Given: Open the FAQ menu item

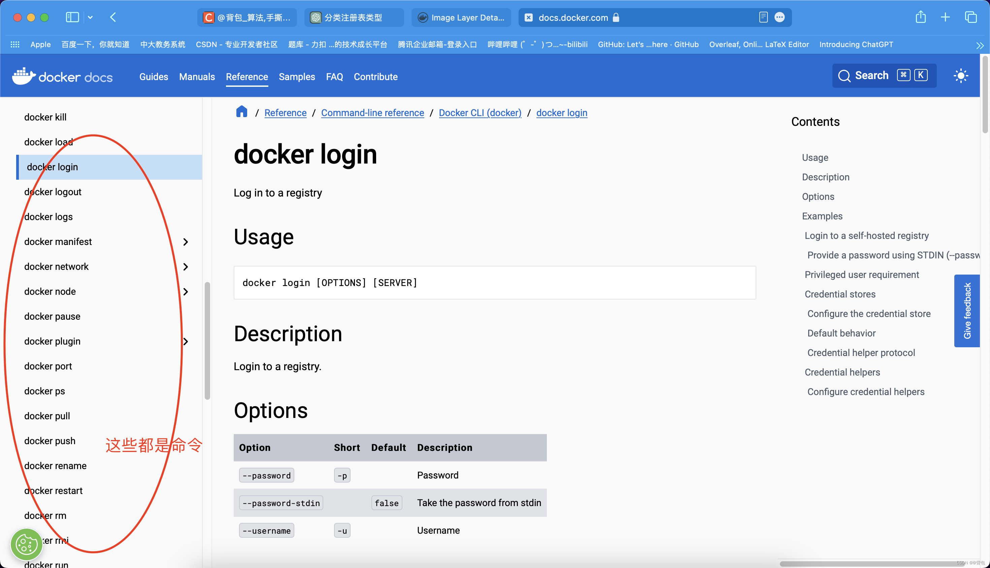Looking at the screenshot, I should (334, 77).
